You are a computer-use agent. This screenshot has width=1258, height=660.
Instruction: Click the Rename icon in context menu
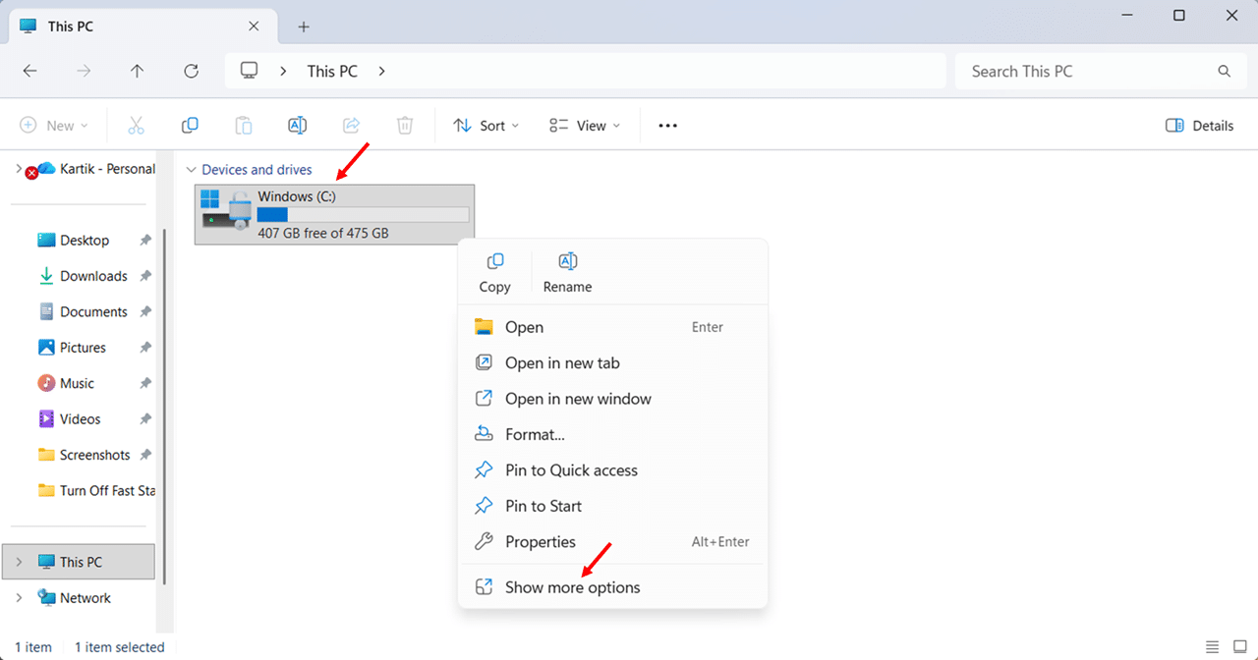click(567, 271)
